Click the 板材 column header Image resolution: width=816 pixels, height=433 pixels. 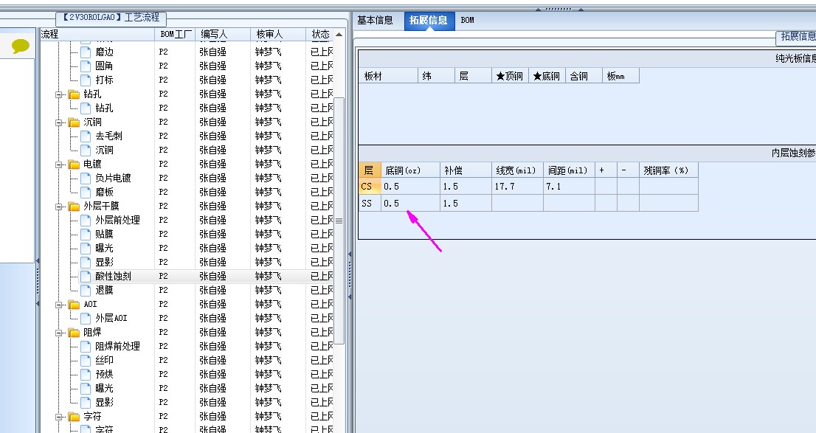tap(387, 76)
